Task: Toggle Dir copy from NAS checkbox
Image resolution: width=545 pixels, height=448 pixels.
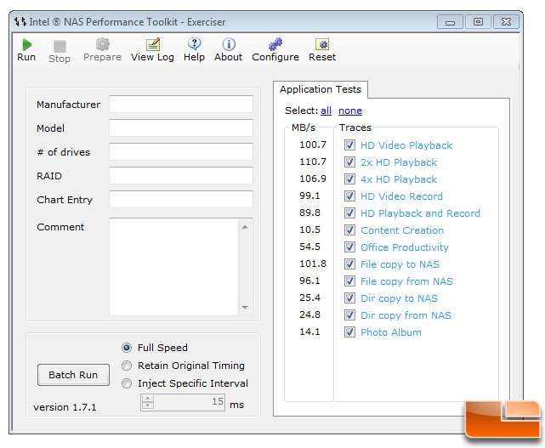Action: [x=349, y=315]
